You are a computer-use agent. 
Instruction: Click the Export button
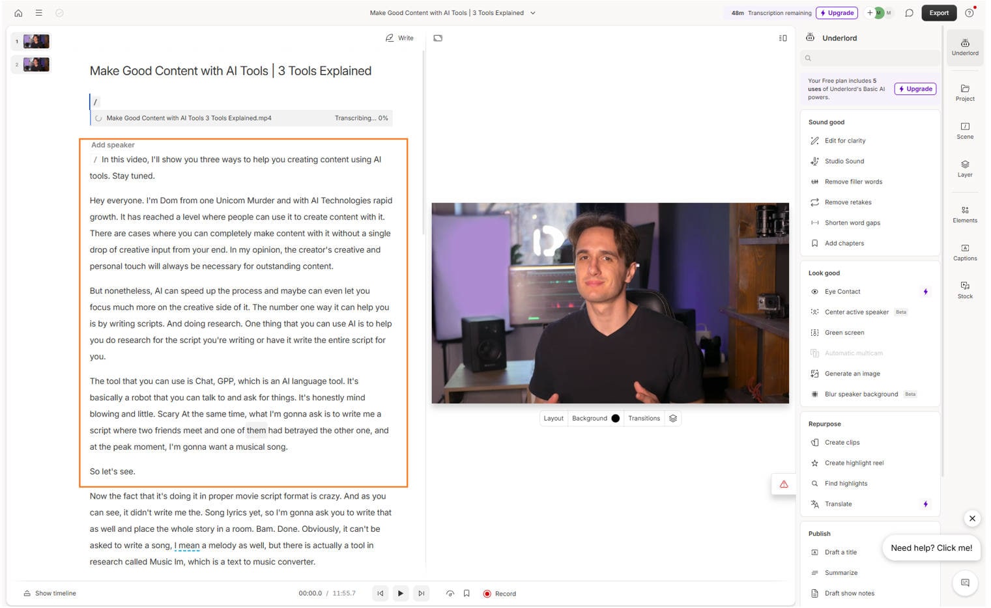point(939,13)
